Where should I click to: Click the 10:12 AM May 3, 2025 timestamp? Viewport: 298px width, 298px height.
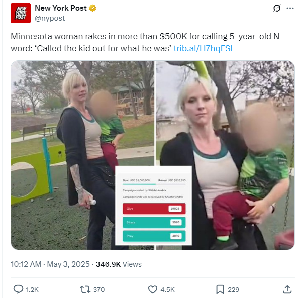tap(50, 264)
